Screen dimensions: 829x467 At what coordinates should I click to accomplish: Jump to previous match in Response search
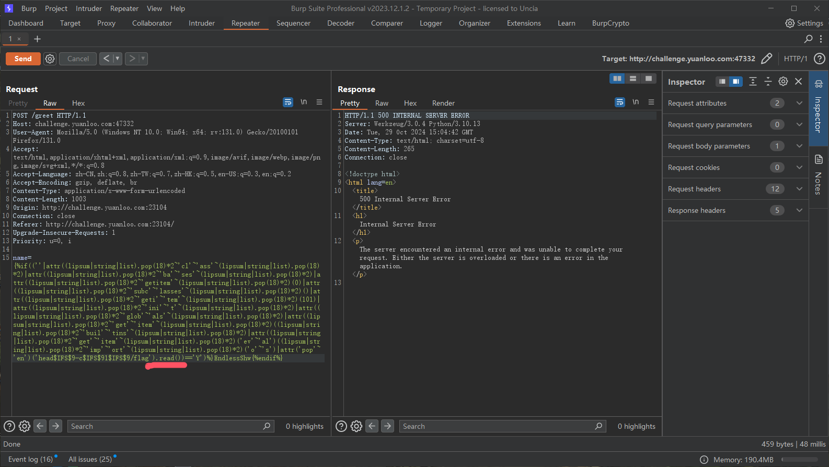[372, 426]
